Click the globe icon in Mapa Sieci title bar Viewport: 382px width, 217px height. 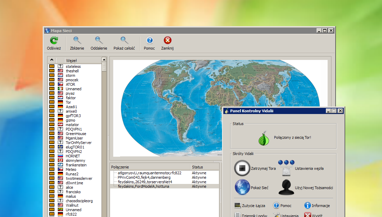tap(47, 30)
